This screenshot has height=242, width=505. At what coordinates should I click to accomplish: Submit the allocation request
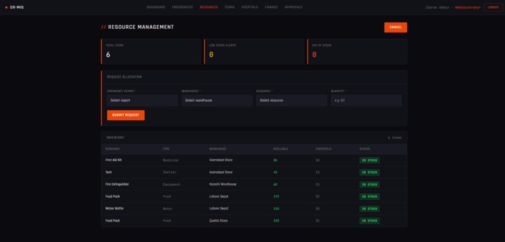point(125,115)
